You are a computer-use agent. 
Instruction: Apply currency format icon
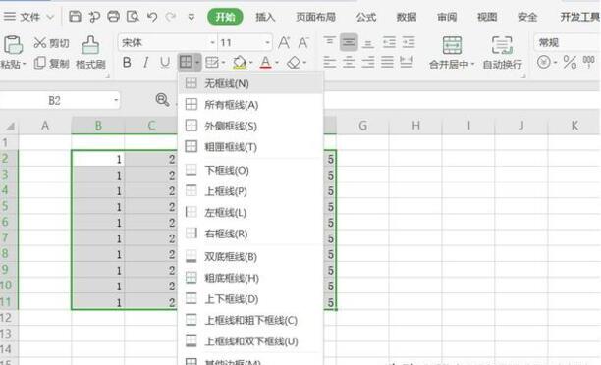point(543,62)
